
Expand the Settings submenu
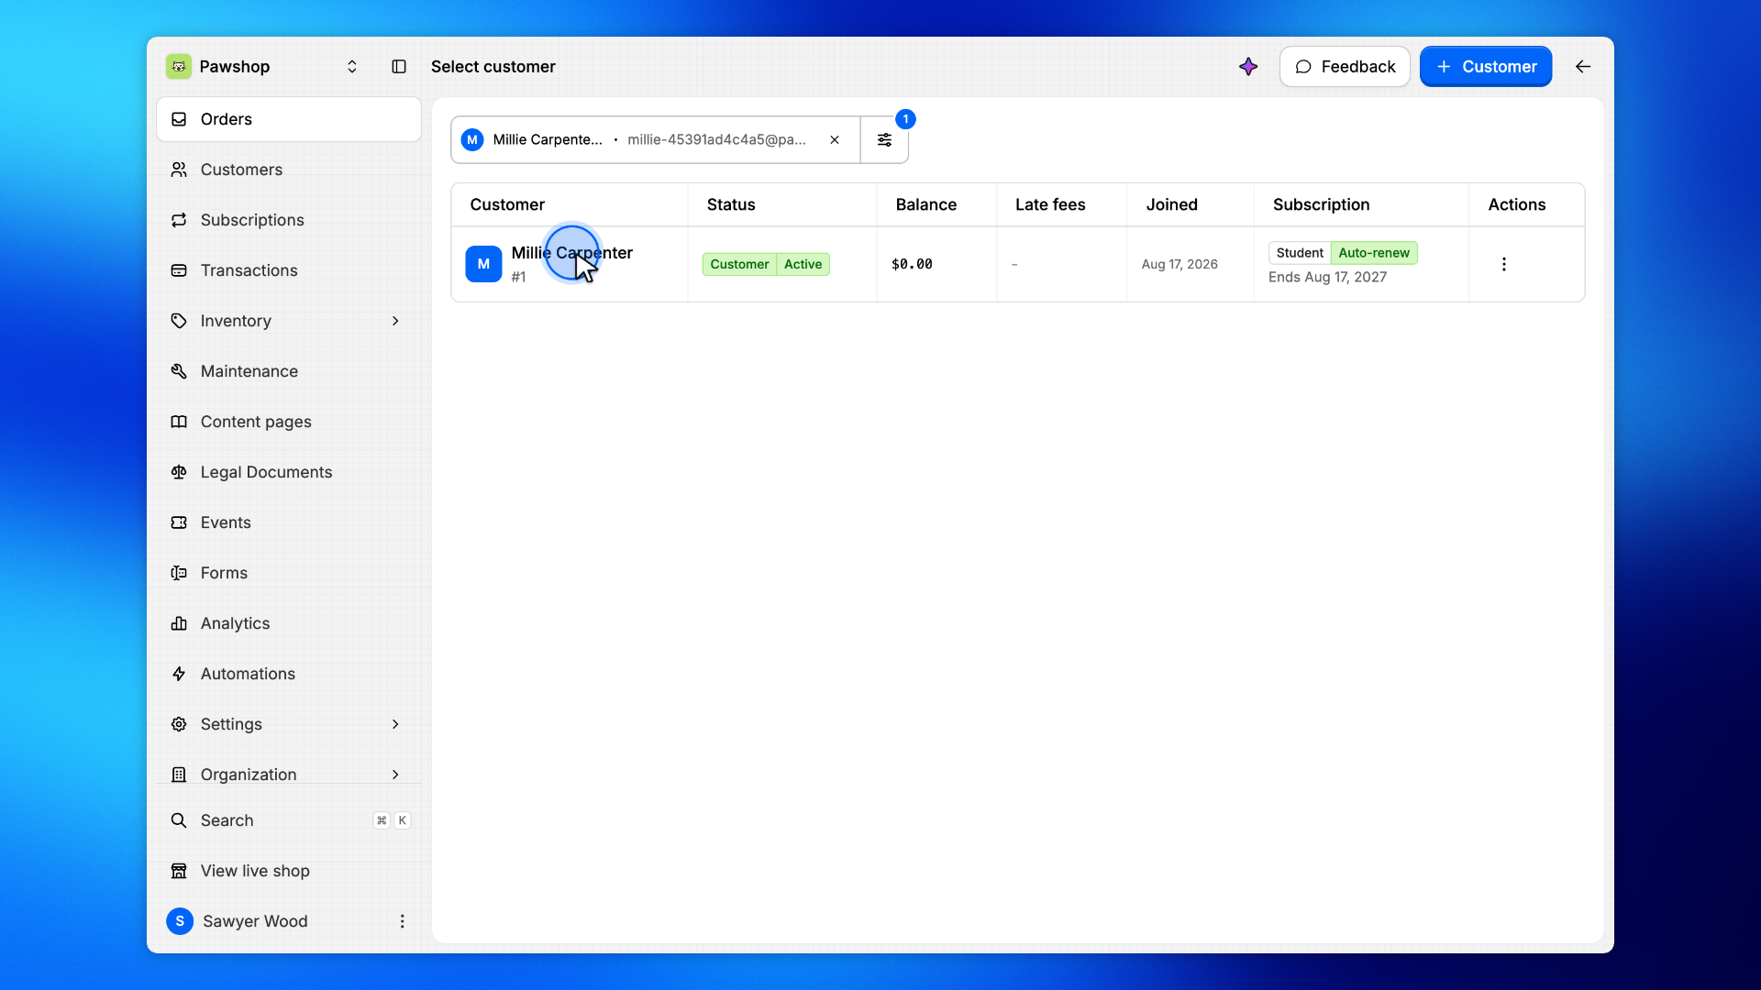pyautogui.click(x=395, y=724)
